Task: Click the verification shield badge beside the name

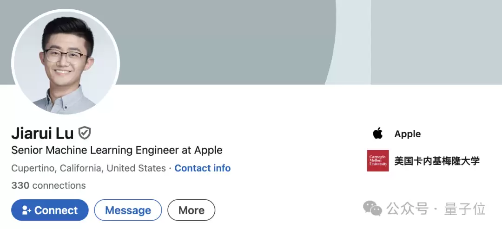Action: (x=84, y=133)
